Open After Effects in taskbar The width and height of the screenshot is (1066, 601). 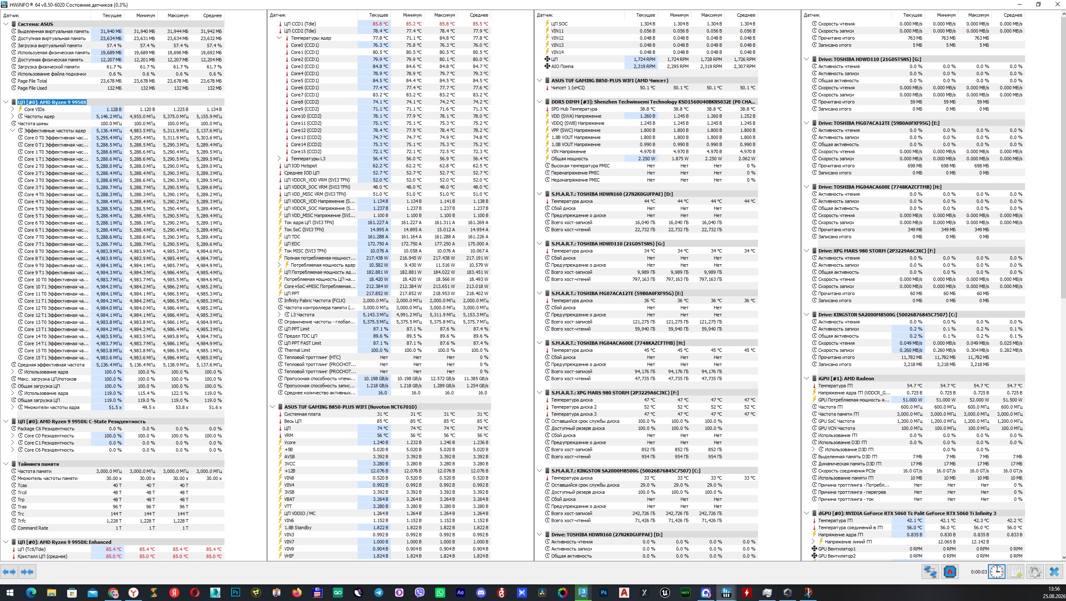click(x=461, y=593)
